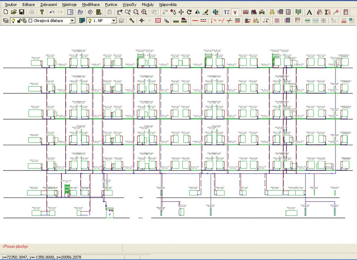Insert text with the large A tool

point(310,12)
